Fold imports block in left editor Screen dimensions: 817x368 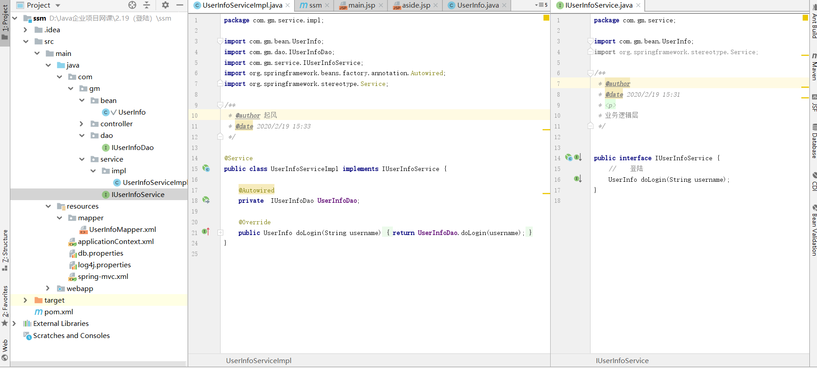click(220, 41)
